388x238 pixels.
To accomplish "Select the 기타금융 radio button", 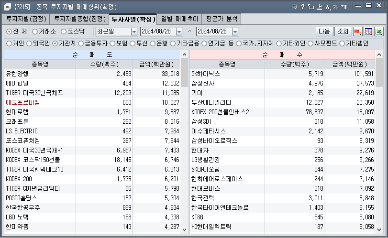I will click(x=173, y=43).
